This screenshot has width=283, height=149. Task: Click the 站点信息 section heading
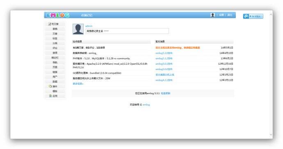tap(77, 42)
